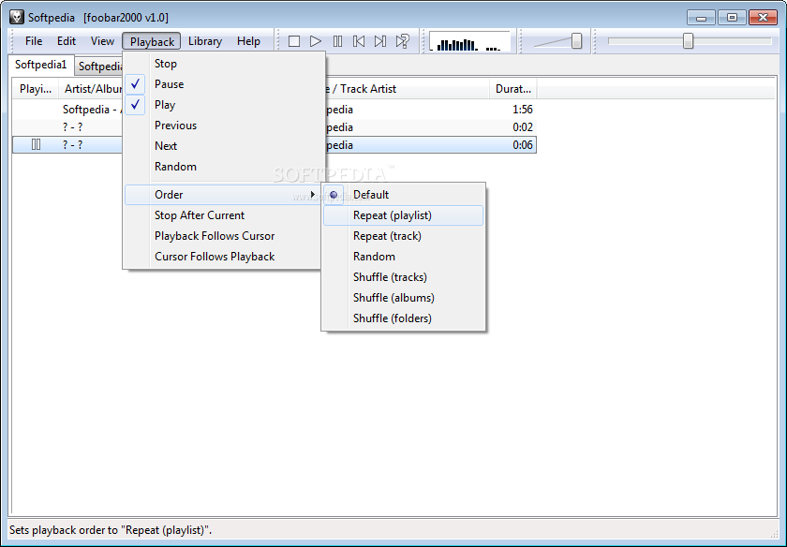Select Repeat (track) order
The image size is (787, 547).
(x=403, y=236)
